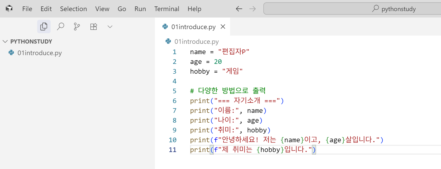Open the Terminal menu

click(x=167, y=9)
